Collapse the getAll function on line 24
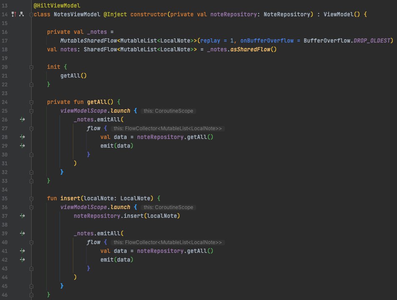 (31, 102)
